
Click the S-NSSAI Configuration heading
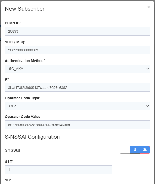tap(32, 137)
